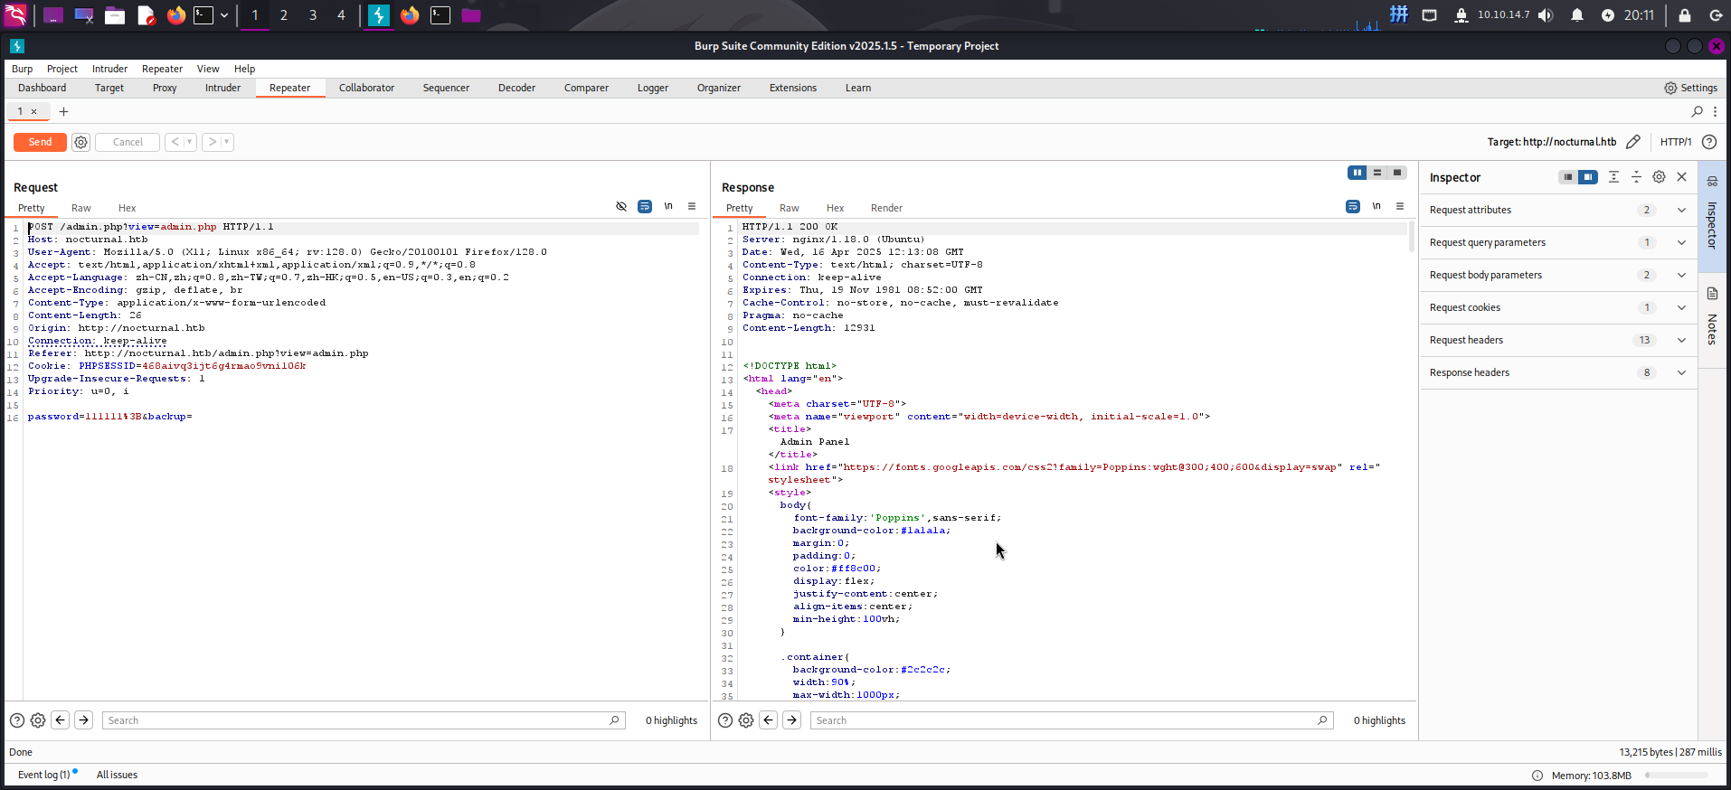Open Request search help icon
Viewport: 1731px width, 790px height.
tap(17, 720)
